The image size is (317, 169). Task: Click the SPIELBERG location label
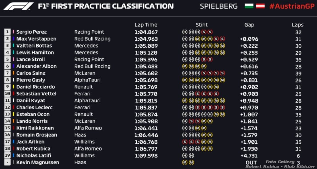[x=219, y=6]
